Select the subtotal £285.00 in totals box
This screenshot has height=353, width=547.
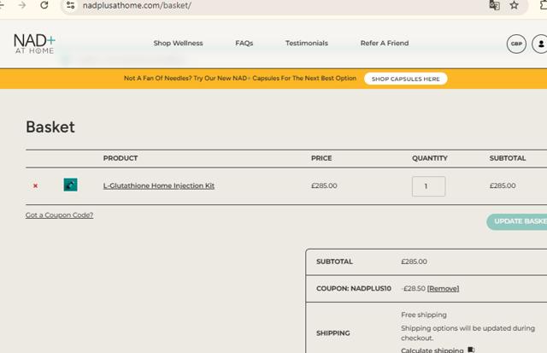pyautogui.click(x=414, y=262)
